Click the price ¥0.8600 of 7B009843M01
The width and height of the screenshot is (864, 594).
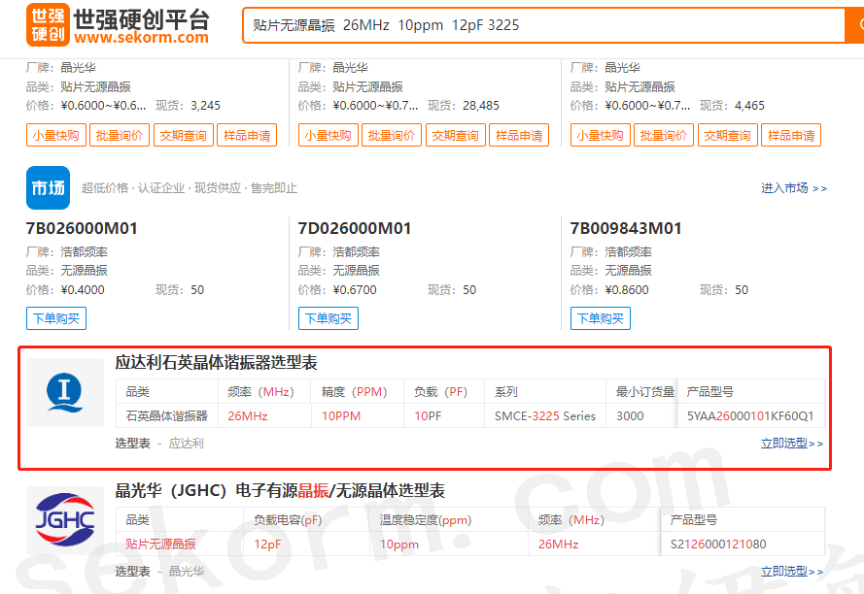coord(627,290)
